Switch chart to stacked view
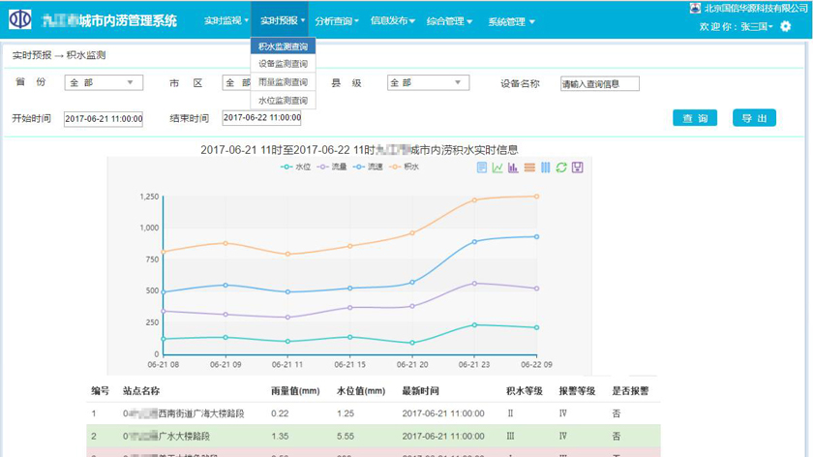Image resolution: width=813 pixels, height=457 pixels. [x=529, y=168]
